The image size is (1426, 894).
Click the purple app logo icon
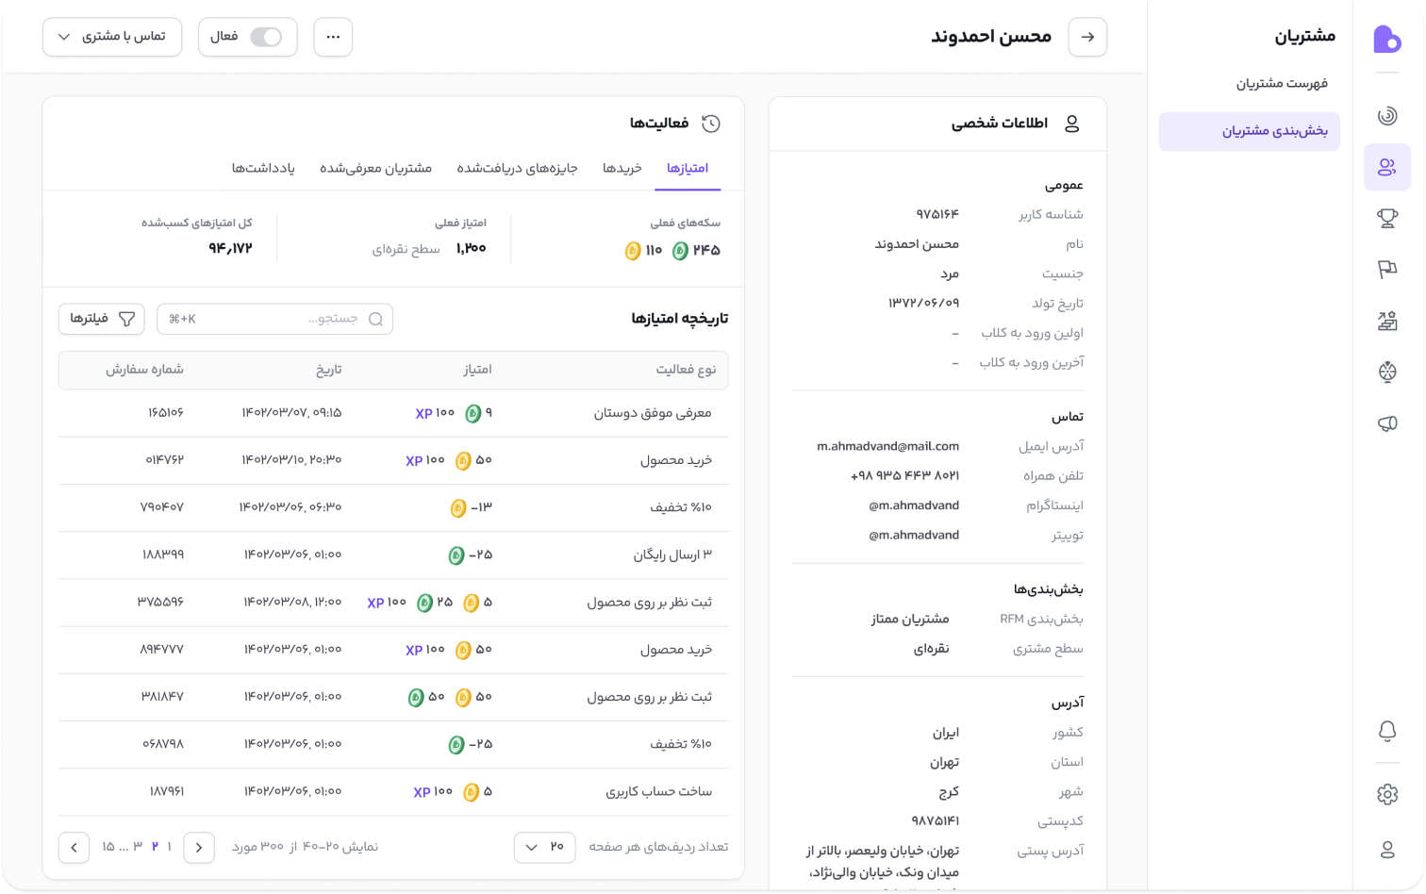pyautogui.click(x=1386, y=39)
